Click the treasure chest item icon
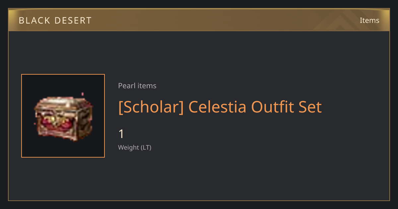This screenshot has width=398, height=209. click(x=64, y=118)
